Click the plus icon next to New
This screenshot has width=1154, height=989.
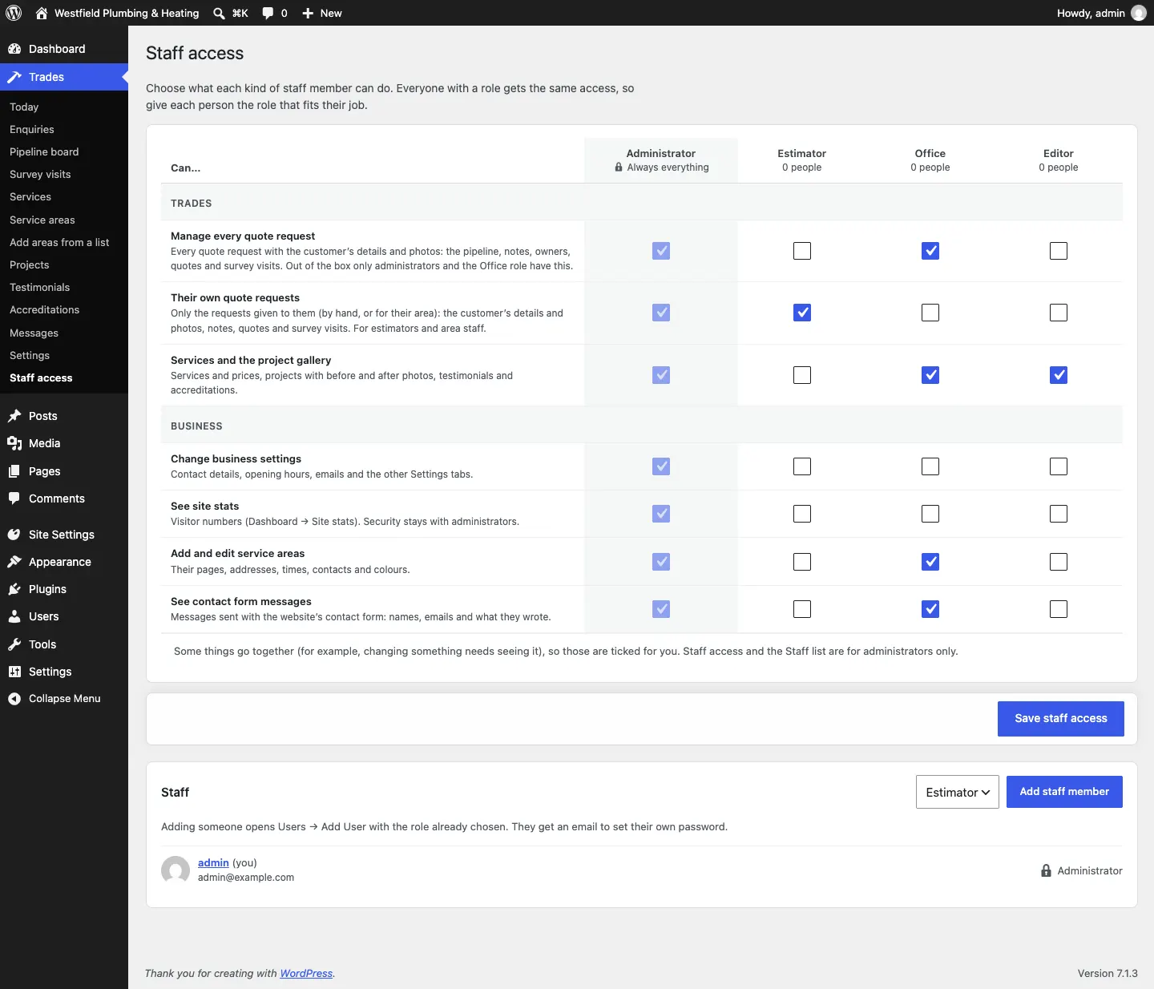[308, 13]
